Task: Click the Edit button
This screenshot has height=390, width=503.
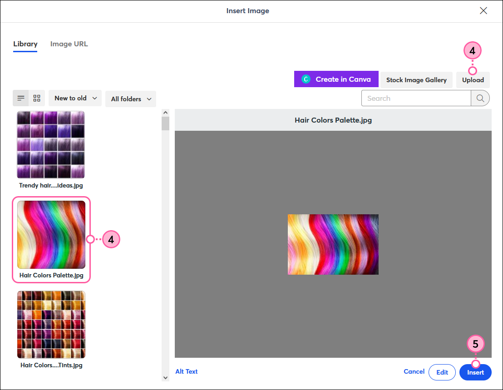Action: coord(442,372)
